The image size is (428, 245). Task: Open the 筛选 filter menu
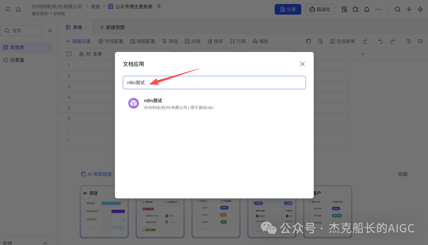click(x=170, y=41)
